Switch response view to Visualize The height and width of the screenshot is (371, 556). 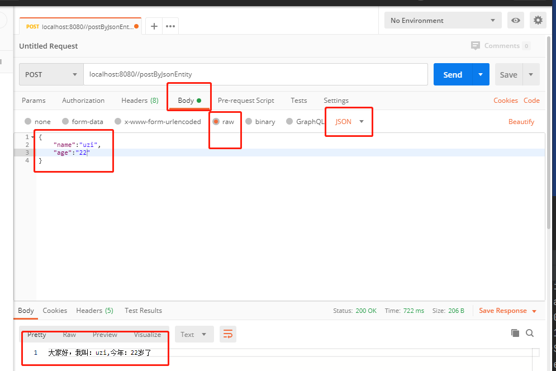pos(147,335)
